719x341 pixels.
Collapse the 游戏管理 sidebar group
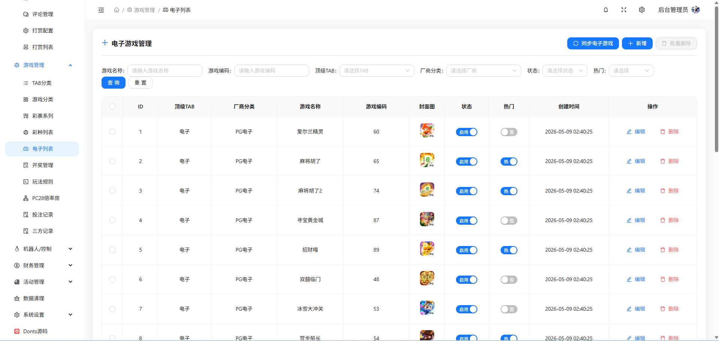[42, 65]
